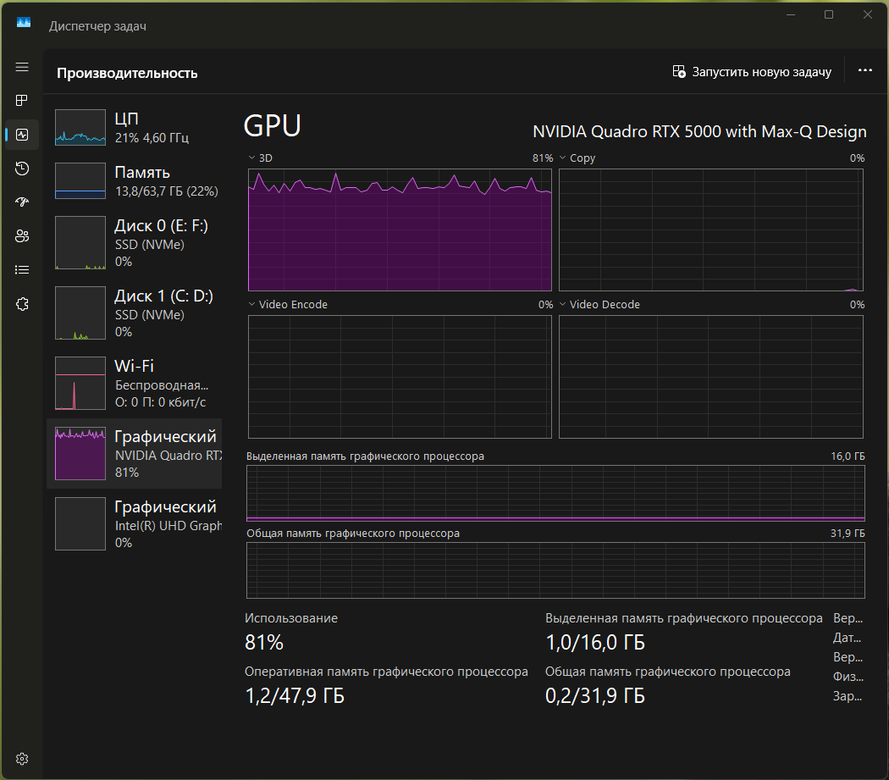The height and width of the screenshot is (780, 889).
Task: Open the Startup apps page icon
Action: click(x=22, y=202)
